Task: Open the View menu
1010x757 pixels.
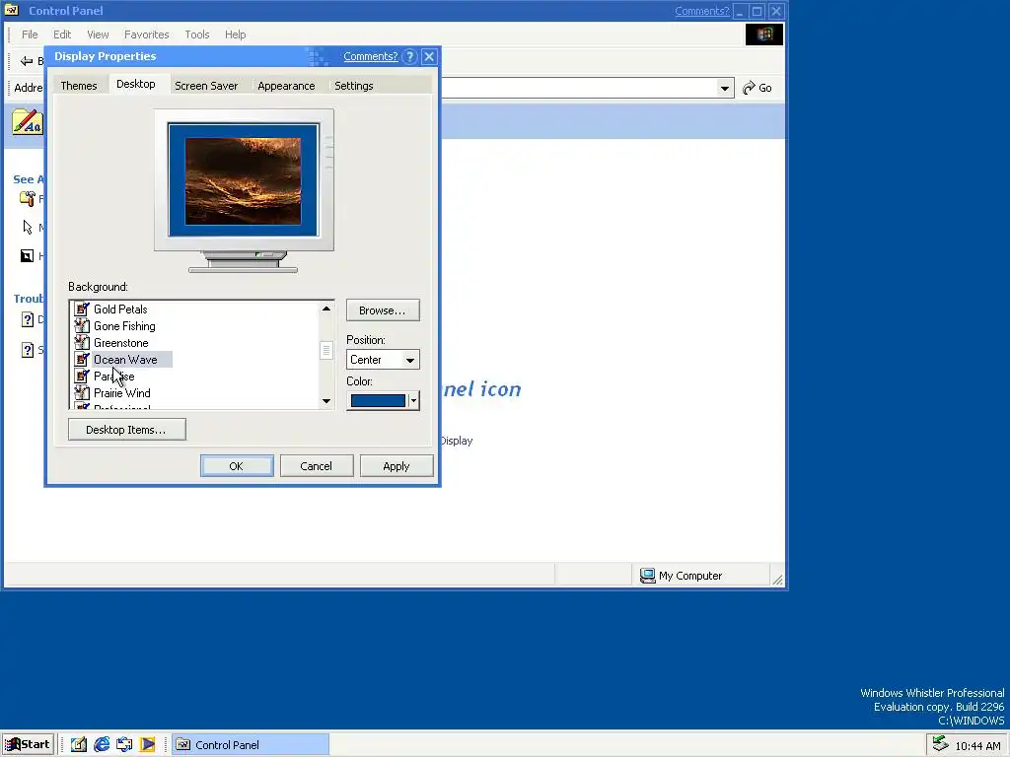Action: point(98,34)
